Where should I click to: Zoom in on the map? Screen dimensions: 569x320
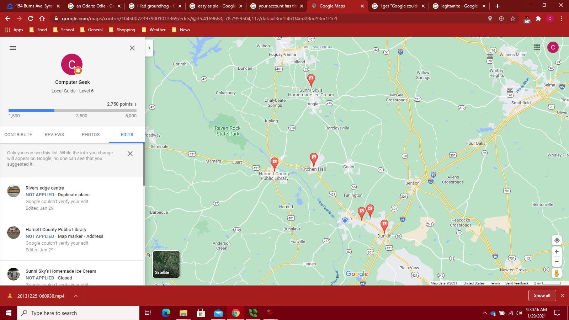(557, 252)
